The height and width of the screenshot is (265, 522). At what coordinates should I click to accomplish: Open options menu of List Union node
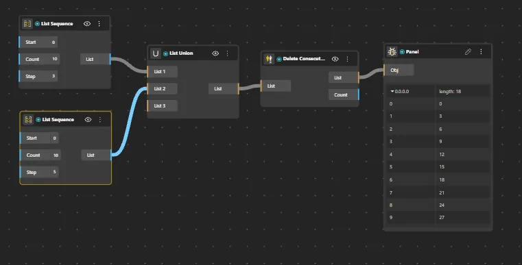point(227,53)
